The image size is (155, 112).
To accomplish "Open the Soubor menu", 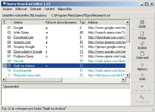I will point(7,9).
